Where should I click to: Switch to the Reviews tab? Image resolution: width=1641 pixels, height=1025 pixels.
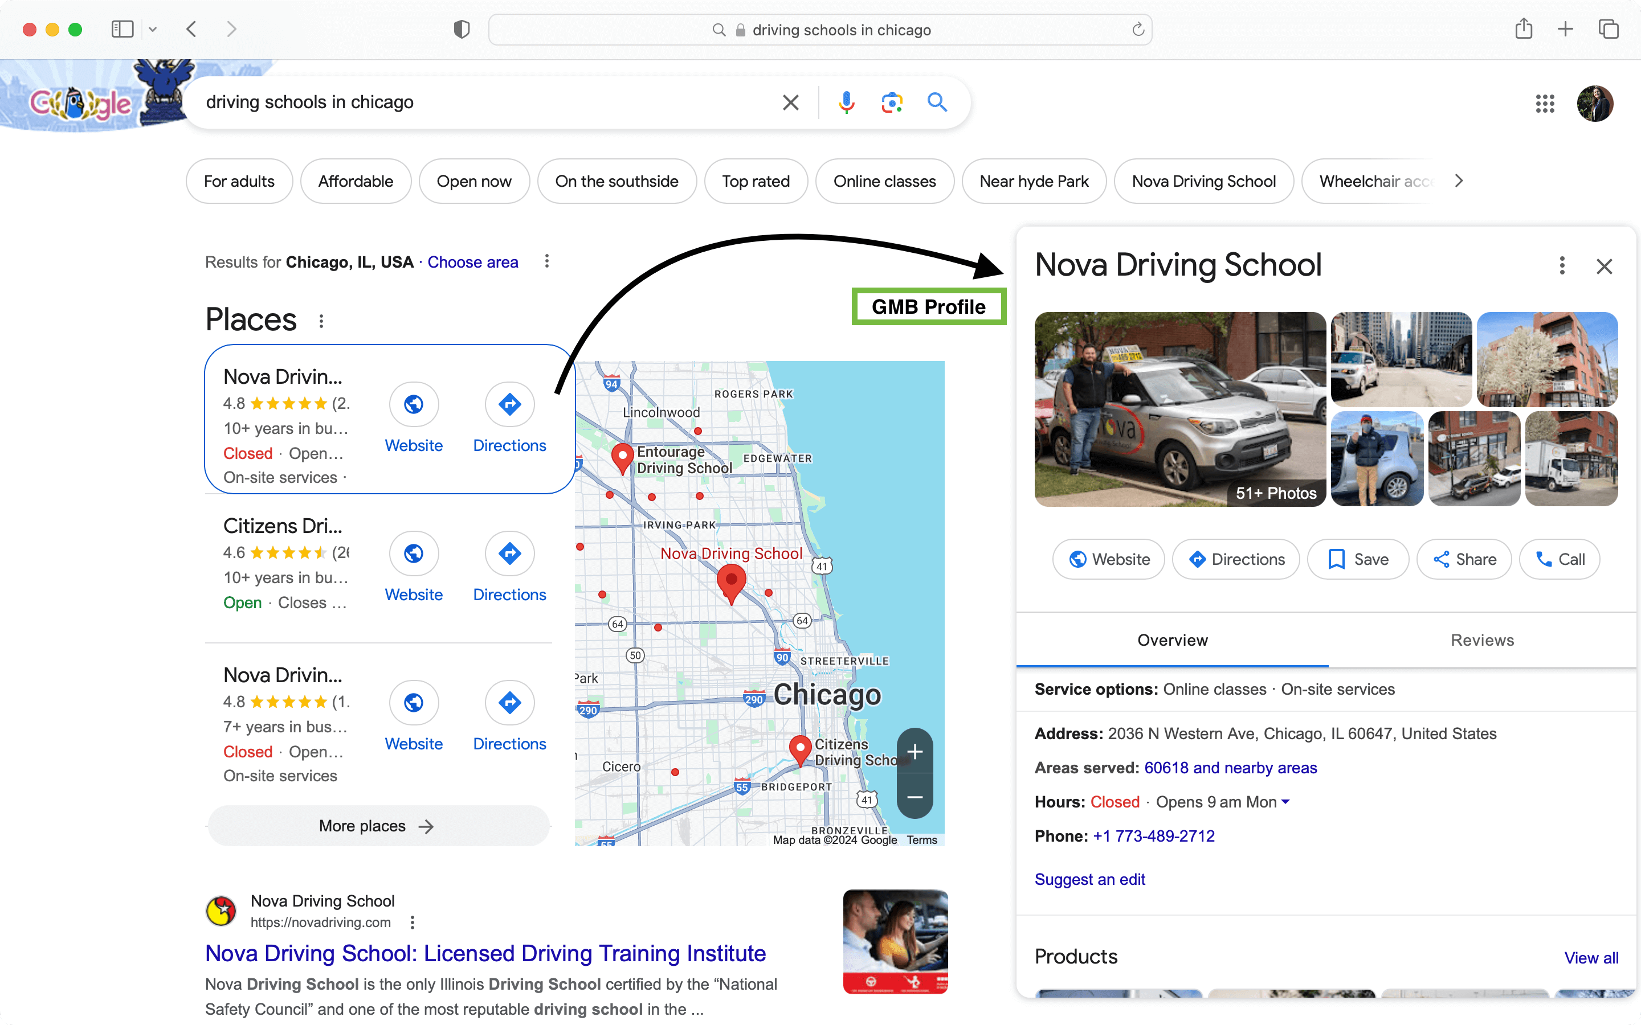coord(1481,640)
